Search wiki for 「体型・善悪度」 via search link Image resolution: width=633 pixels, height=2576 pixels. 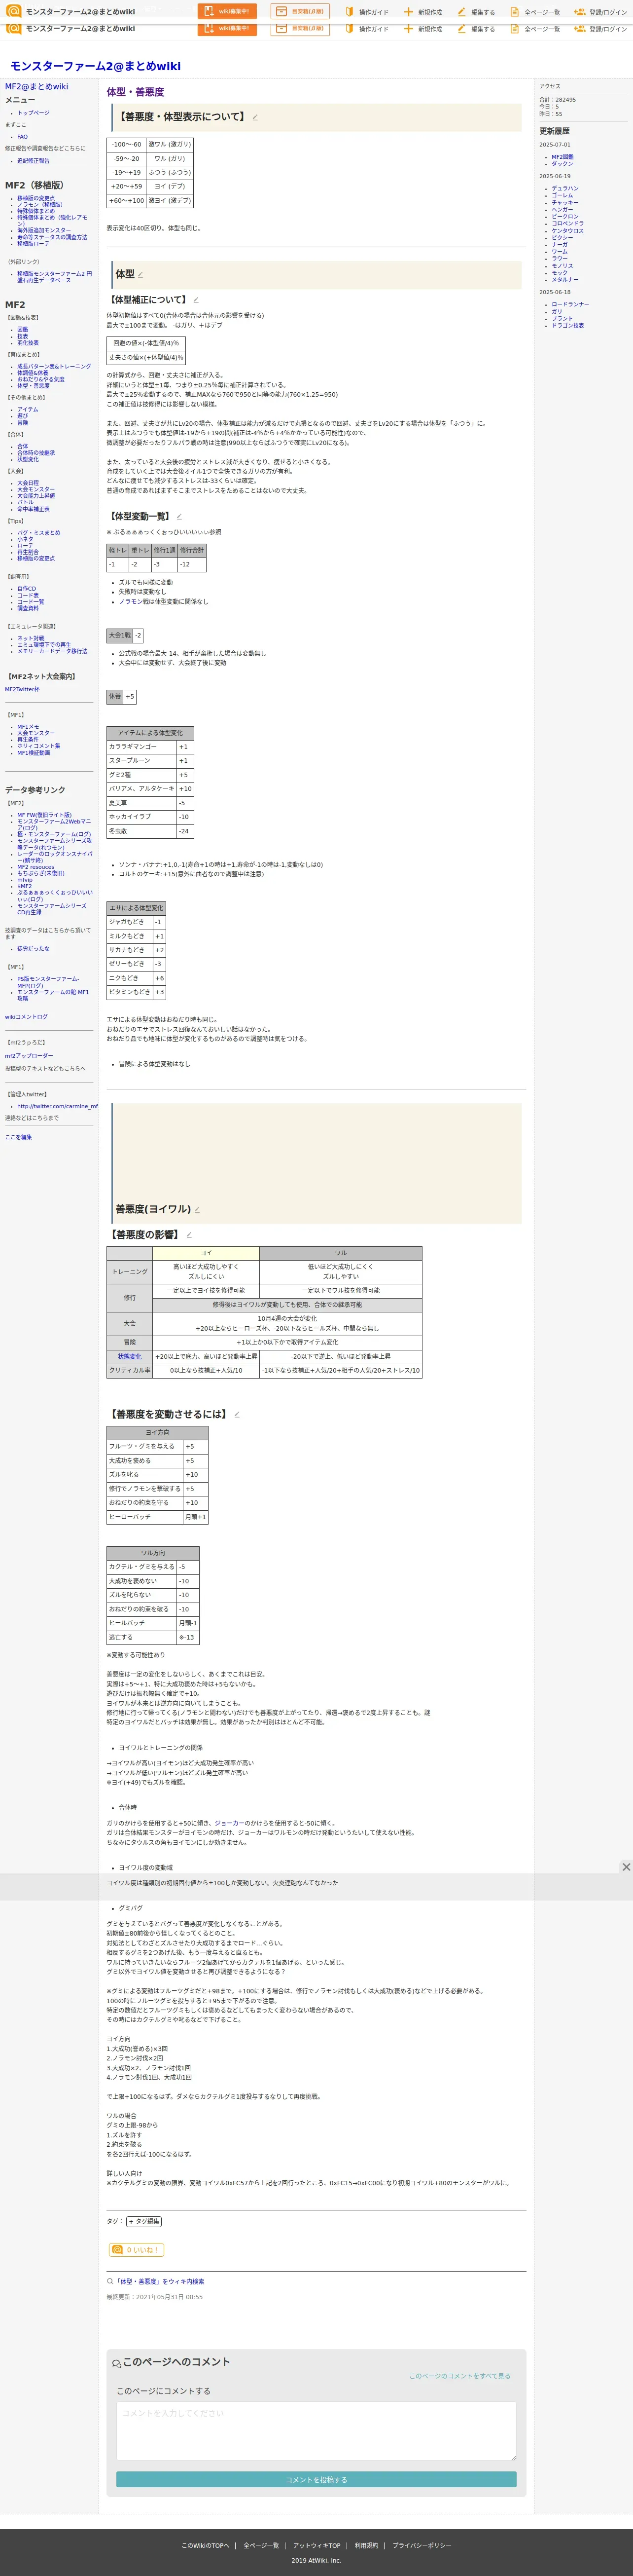pos(159,2282)
